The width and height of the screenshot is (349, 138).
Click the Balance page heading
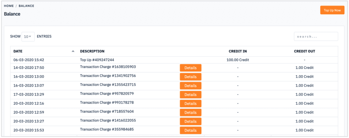point(12,14)
